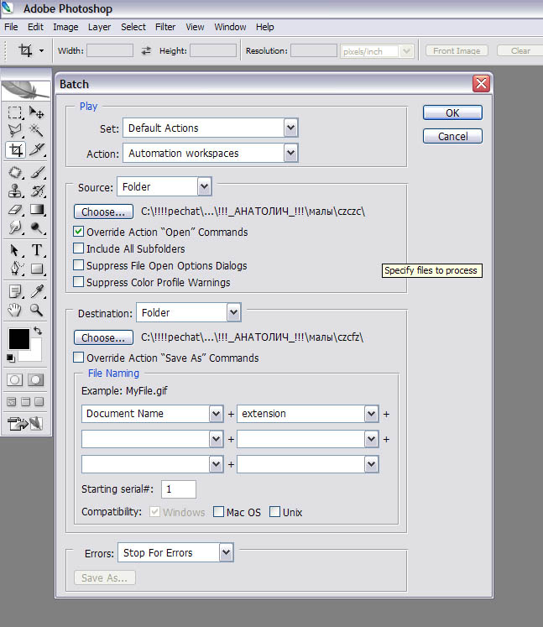
Task: Click Cancel in the Batch dialog
Action: point(452,136)
